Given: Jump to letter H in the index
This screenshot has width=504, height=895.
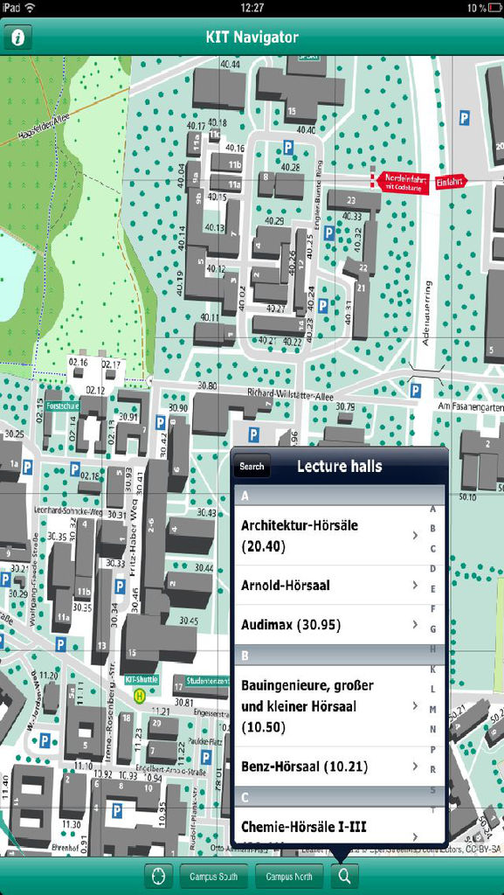Looking at the screenshot, I should 433,649.
